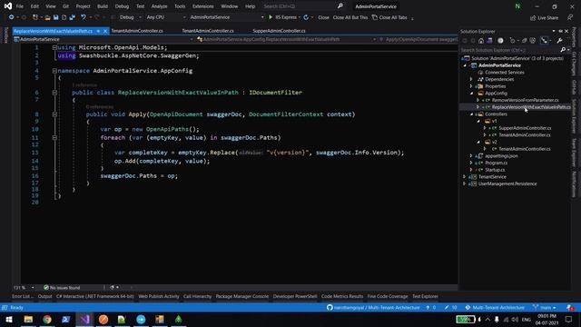The width and height of the screenshot is (581, 327).
Task: Close the ReplaceVersionWithExactValueInPath.cs tab
Action: (x=105, y=31)
